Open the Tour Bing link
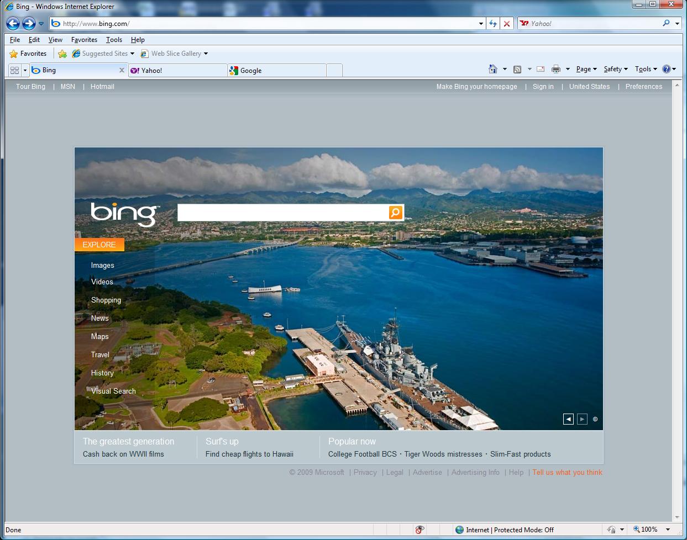The image size is (687, 540). (30, 87)
